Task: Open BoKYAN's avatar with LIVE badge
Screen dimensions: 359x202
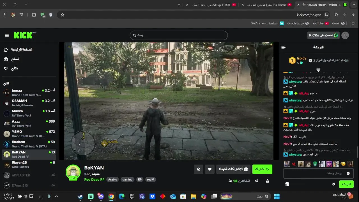Action: 73,172
